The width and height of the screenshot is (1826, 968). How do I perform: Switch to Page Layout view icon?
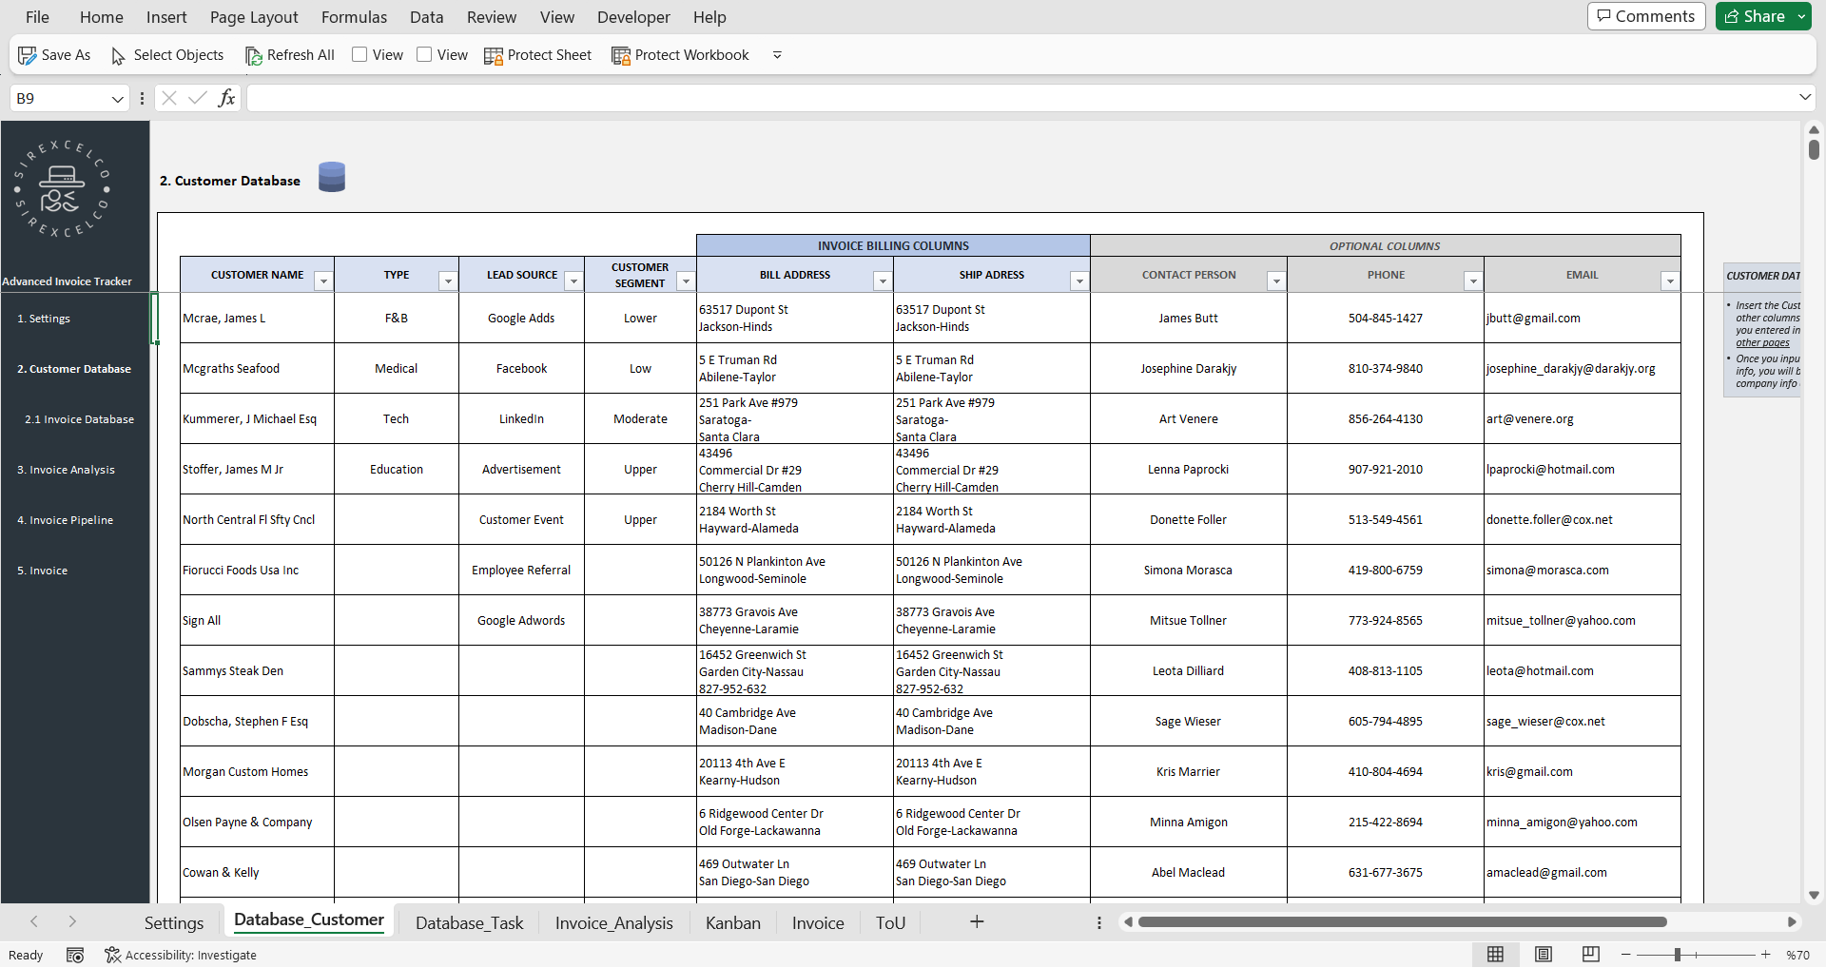click(1544, 954)
